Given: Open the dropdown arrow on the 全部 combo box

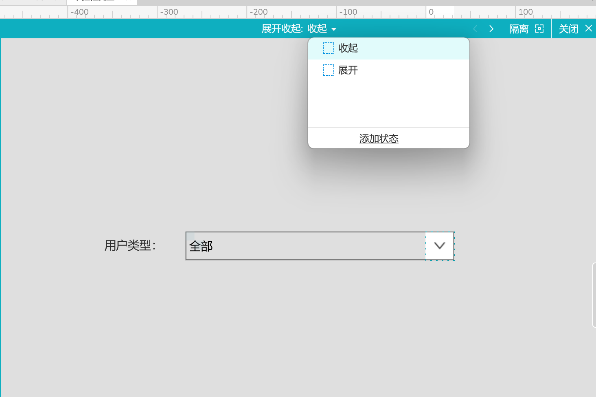Looking at the screenshot, I should pyautogui.click(x=439, y=246).
